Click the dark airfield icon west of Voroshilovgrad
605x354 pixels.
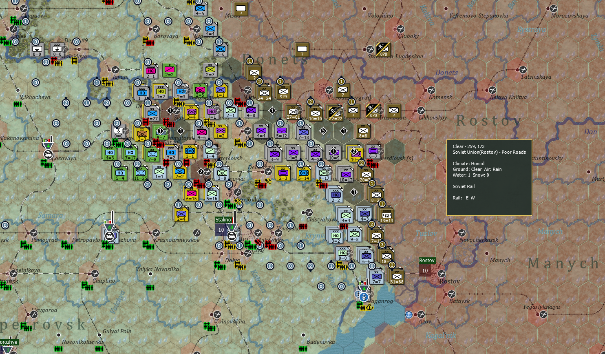[329, 90]
